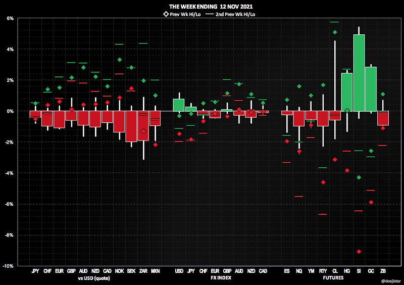This screenshot has height=285, width=404.
Task: Click the hollow diamond inside the ZAR bar
Action: point(143,131)
